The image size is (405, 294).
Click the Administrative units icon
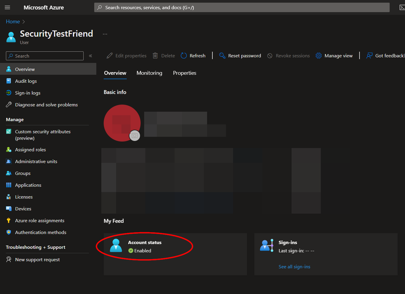pos(9,161)
